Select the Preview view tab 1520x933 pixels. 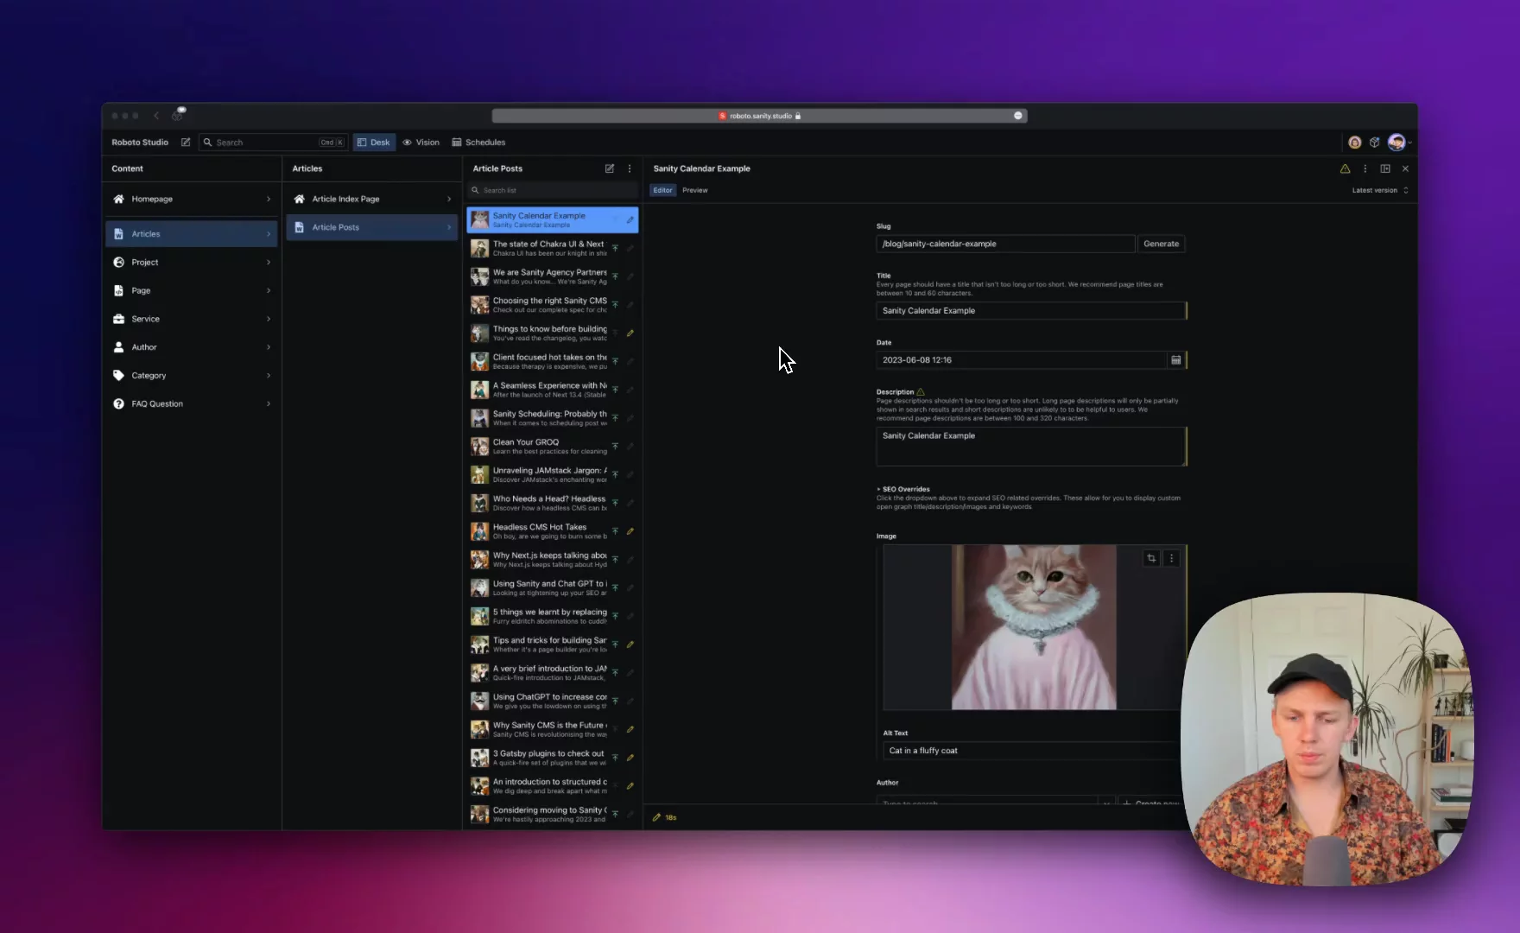pos(695,190)
